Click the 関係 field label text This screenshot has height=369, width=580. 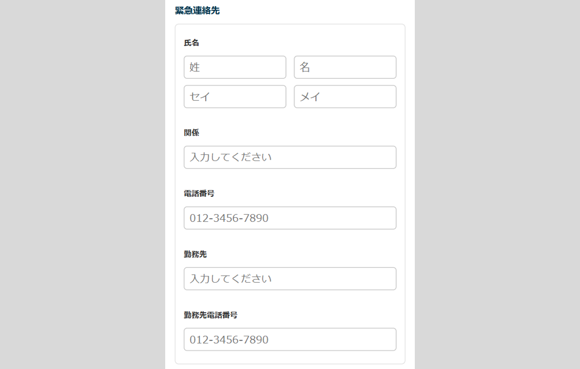[192, 133]
